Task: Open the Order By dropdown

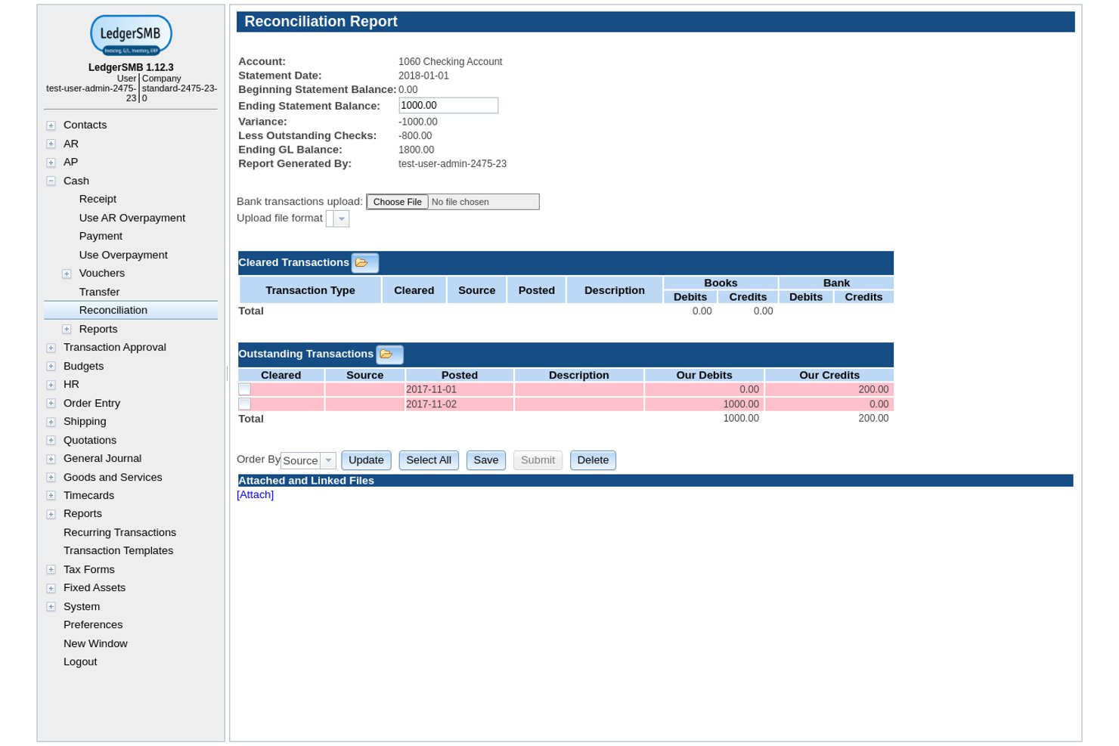Action: point(328,460)
